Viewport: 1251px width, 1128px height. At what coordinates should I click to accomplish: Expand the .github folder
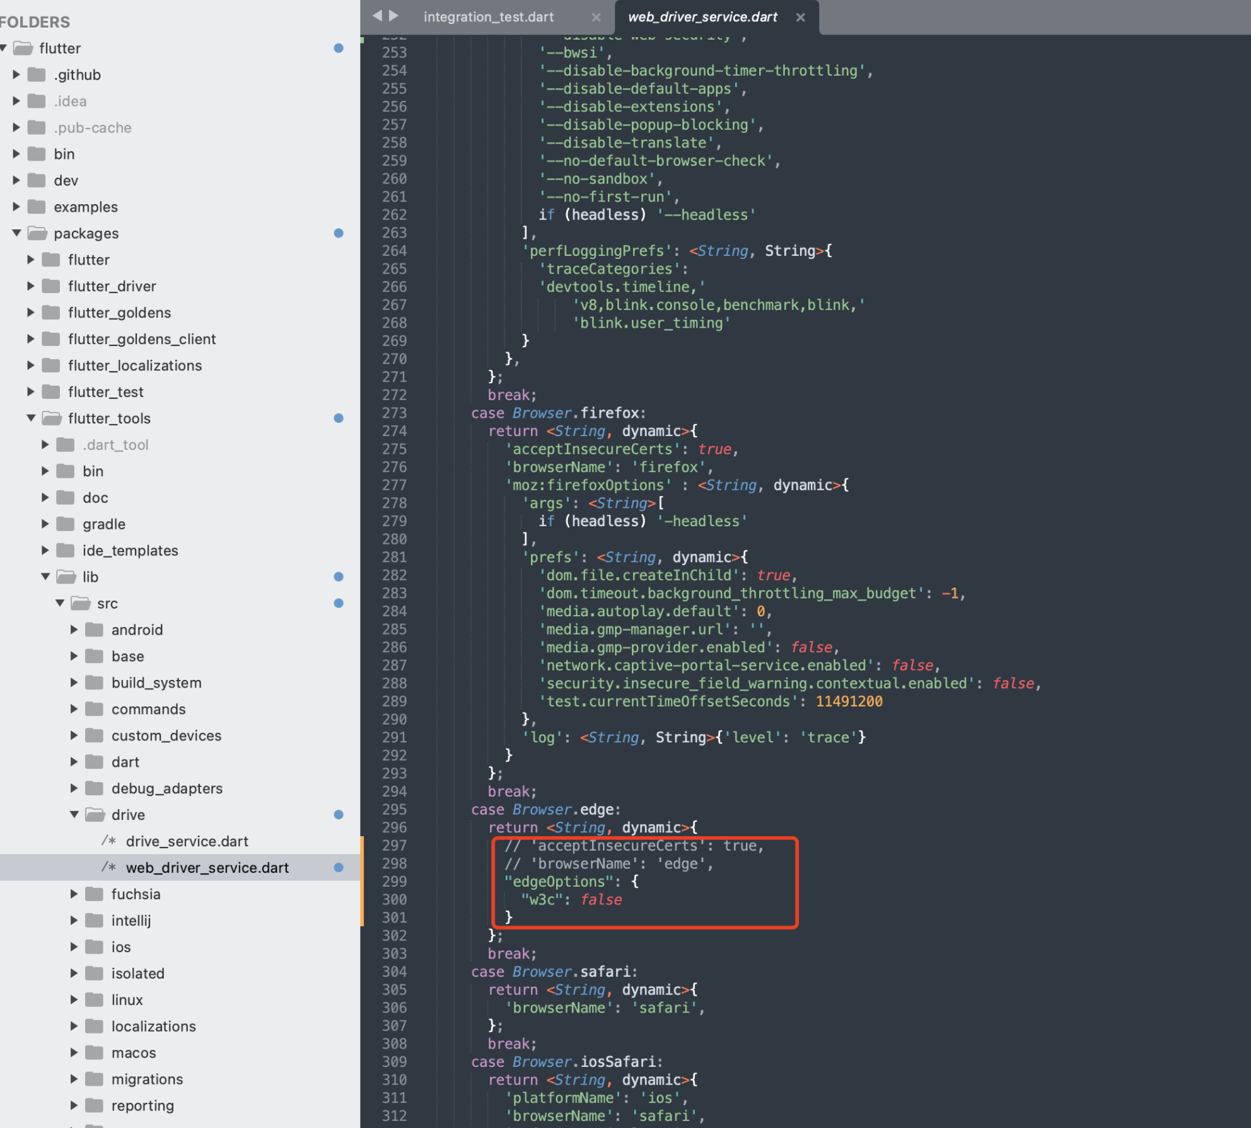(16, 74)
